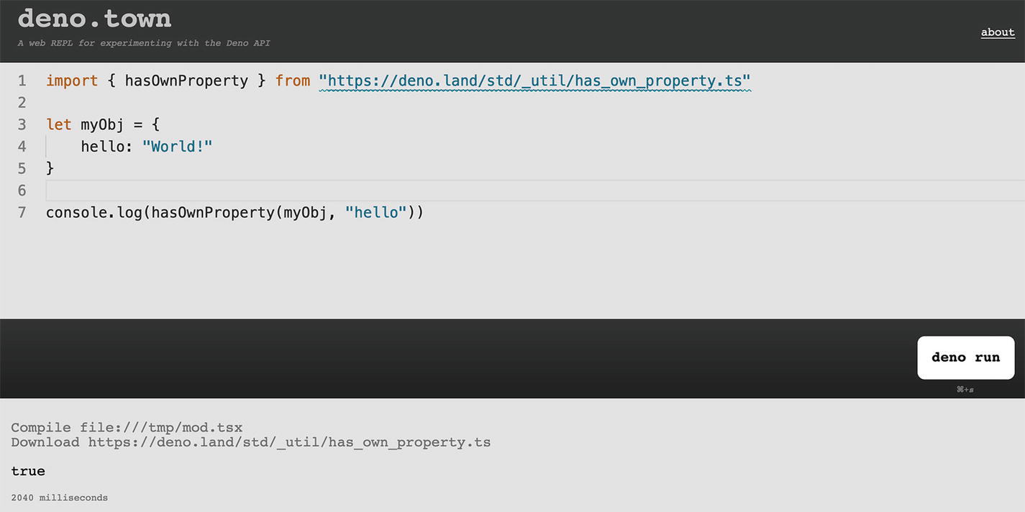Screen dimensions: 1025x512
Task: Click the true output result
Action: [x=28, y=471]
